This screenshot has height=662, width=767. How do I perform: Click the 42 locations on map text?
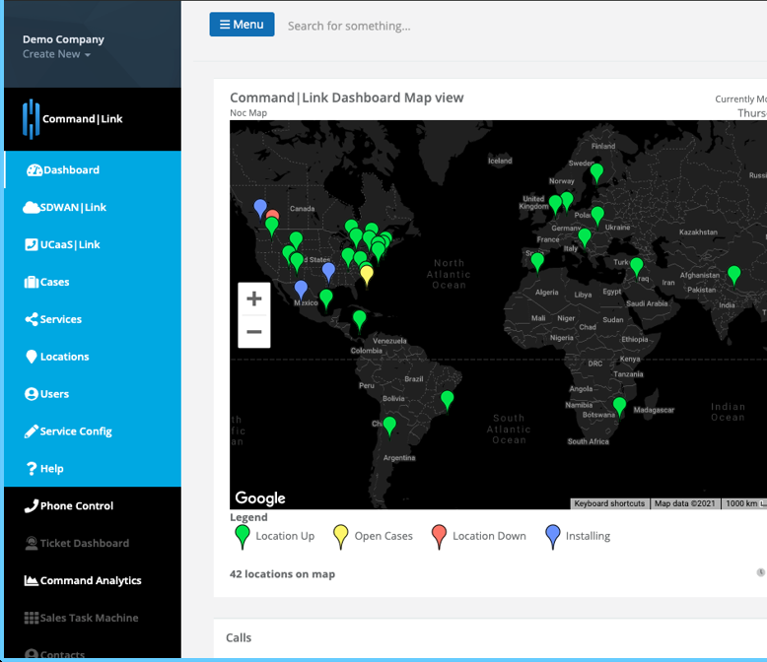pos(282,574)
